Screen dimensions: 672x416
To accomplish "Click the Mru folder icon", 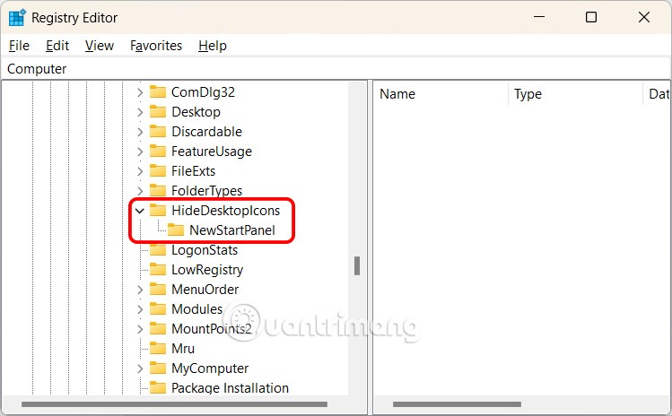I will point(158,348).
